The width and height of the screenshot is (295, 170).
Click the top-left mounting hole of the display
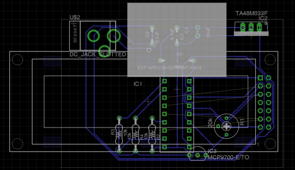pos(18,60)
